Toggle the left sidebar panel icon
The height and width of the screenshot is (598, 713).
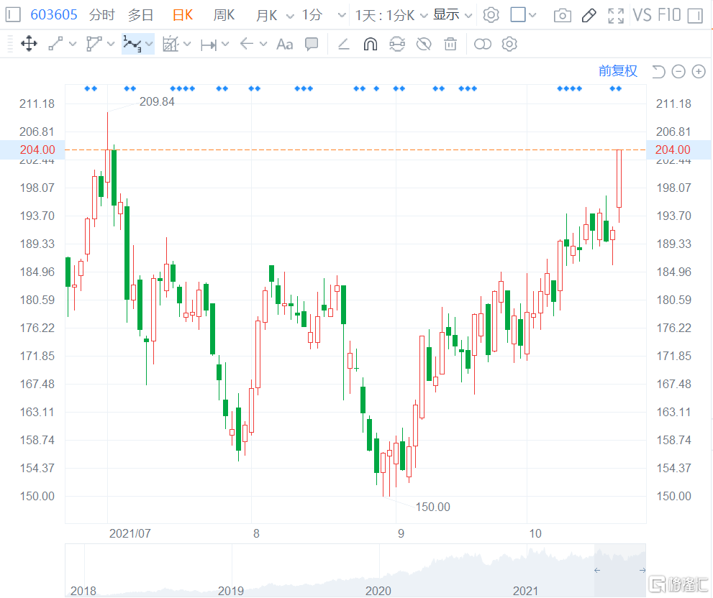coord(13,15)
